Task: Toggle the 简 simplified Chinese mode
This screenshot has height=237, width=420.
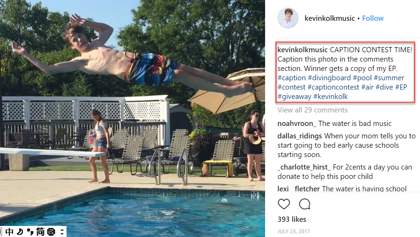Action: (x=41, y=232)
